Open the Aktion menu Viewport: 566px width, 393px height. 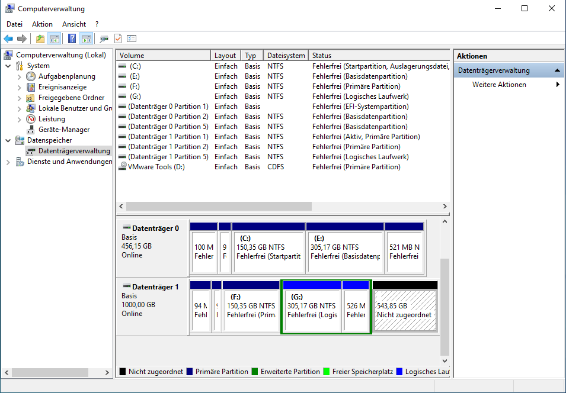coord(42,24)
